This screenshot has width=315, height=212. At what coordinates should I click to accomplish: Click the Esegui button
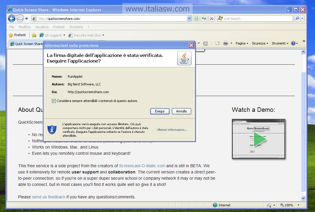pyautogui.click(x=160, y=111)
